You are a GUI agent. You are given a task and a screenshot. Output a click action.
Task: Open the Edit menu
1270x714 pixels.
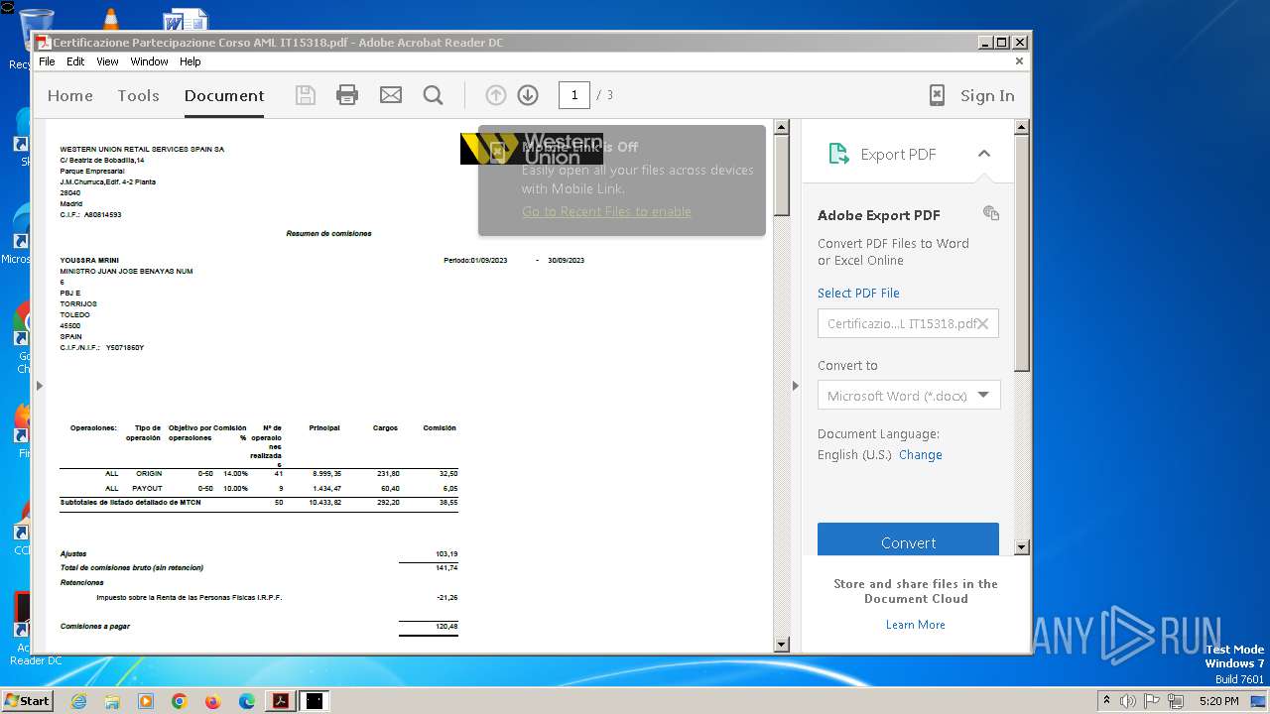point(75,61)
